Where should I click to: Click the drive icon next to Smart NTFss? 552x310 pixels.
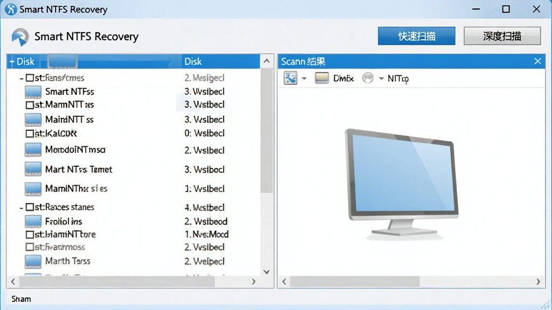tap(33, 91)
